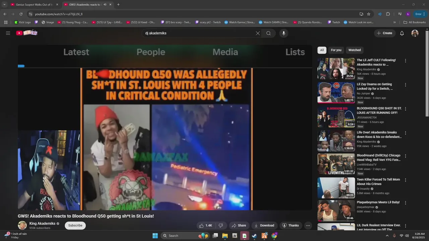429x241 pixels.
Task: Open a new browser tab
Action: (x=118, y=5)
